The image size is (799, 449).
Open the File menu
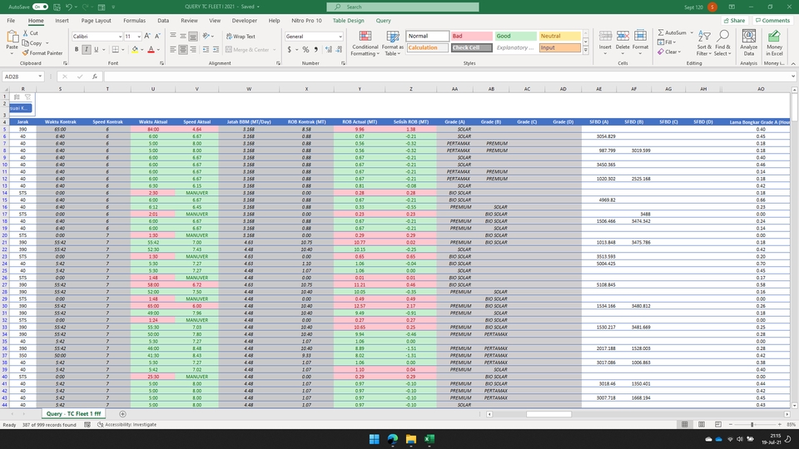[11, 20]
